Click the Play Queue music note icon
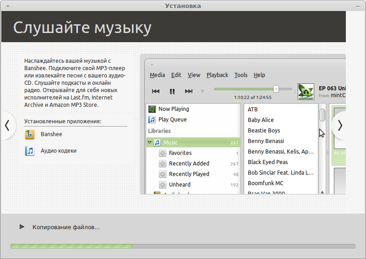 coord(152,120)
